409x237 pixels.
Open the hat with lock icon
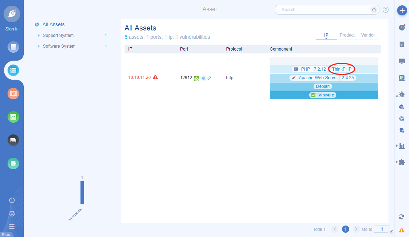pyautogui.click(x=402, y=130)
